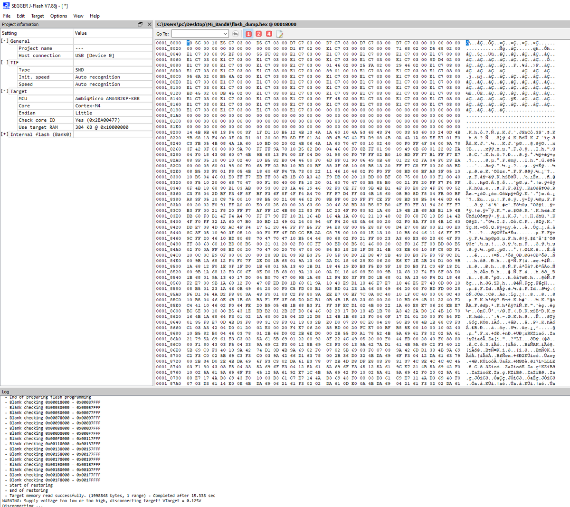Viewport: 570px width, 507px height.
Task: Select the Check core ID row
Action: coord(76,120)
